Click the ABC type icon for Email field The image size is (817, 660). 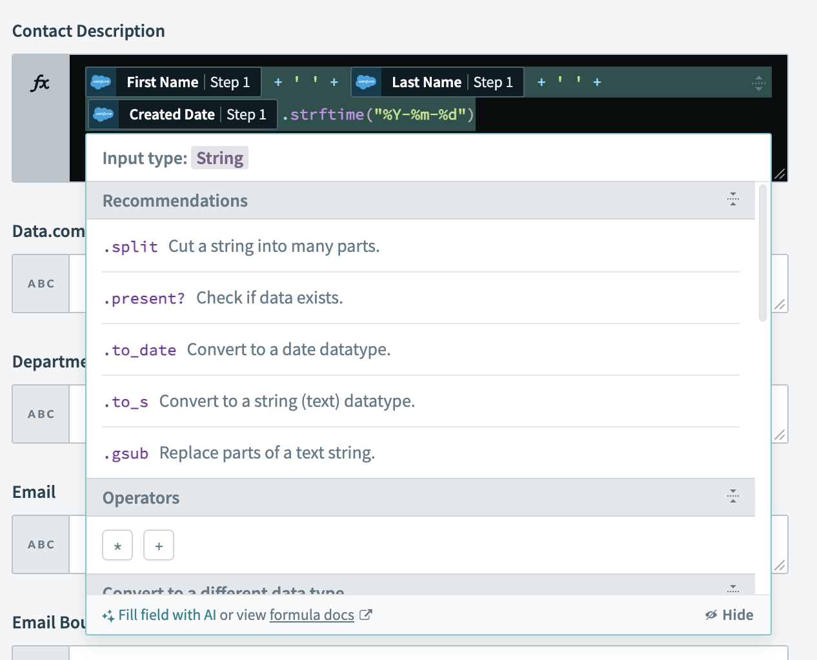(x=41, y=544)
